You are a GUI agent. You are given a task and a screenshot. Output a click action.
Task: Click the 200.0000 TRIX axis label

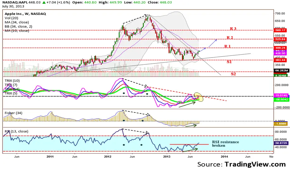click(x=282, y=85)
